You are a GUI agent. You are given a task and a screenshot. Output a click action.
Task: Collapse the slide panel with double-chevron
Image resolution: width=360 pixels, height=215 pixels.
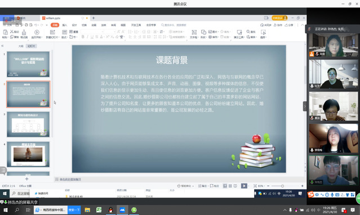pos(2,46)
